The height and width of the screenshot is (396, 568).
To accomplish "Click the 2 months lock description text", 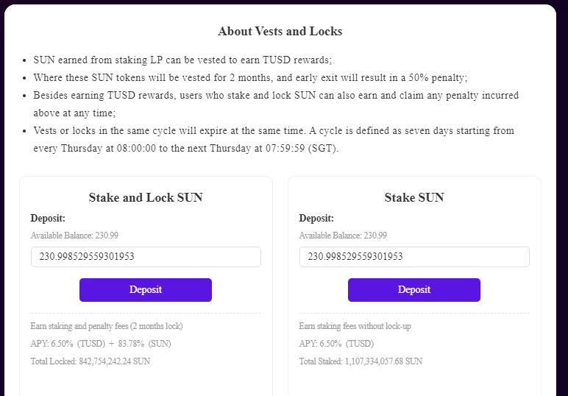I will click(107, 326).
